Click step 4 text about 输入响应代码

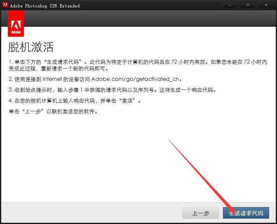point(75,101)
